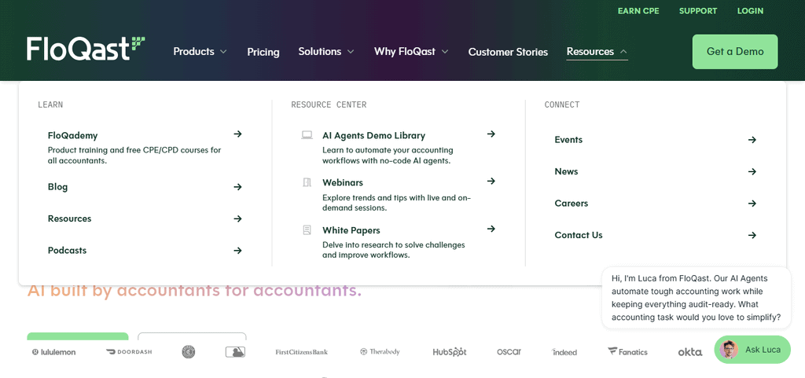Open the Support link
Screen dimensions: 805x378
698,11
